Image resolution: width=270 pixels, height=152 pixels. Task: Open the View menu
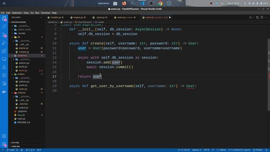[26, 13]
